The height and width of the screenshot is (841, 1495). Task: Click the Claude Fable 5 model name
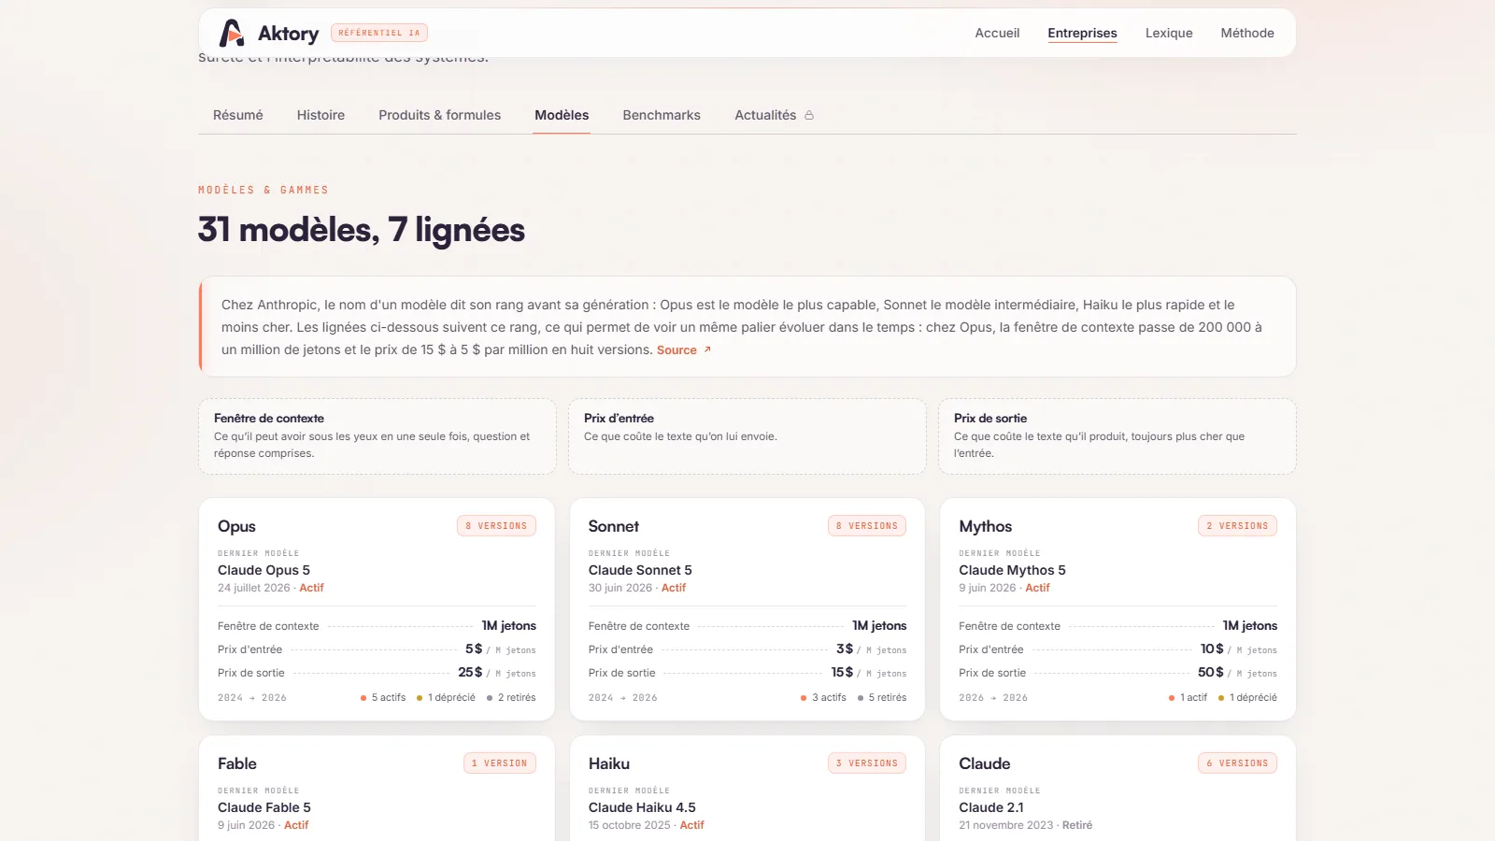click(x=264, y=807)
